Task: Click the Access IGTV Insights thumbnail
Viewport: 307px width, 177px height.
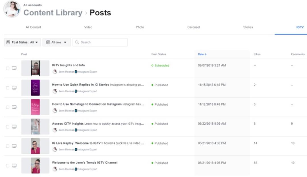Action: (x=35, y=127)
